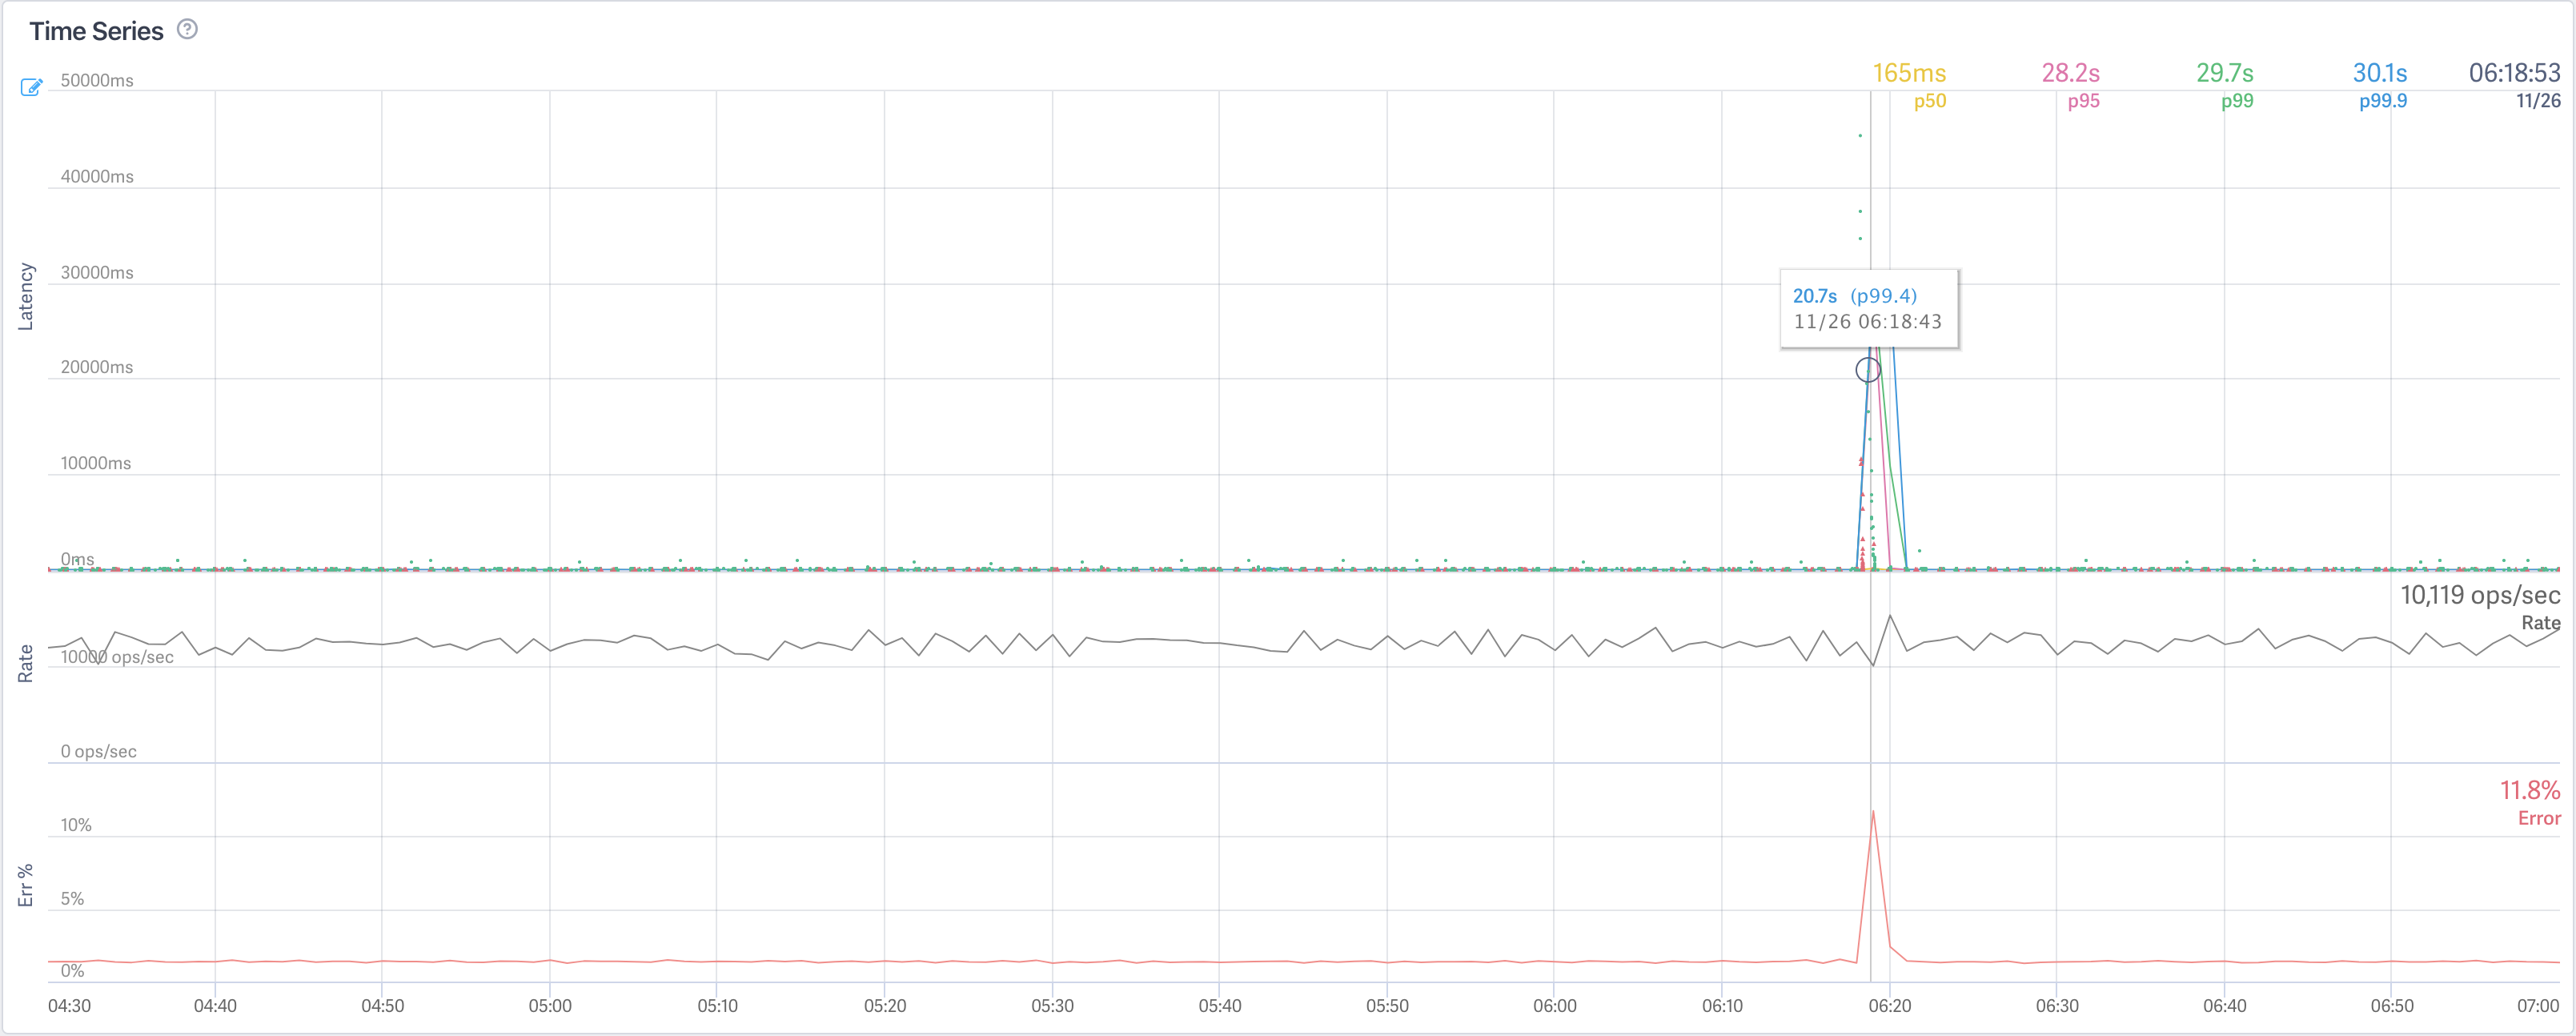Click the error-rate spike peak near 06:19

coord(1872,811)
